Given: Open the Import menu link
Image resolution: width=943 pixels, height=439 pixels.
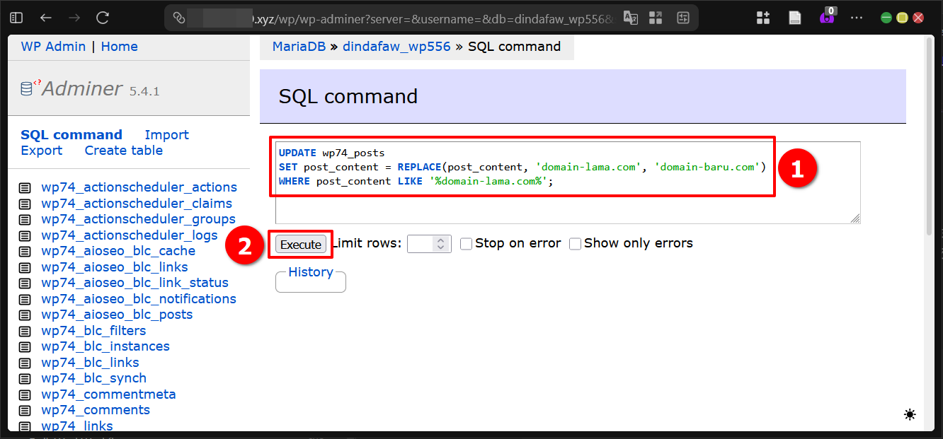Looking at the screenshot, I should click(x=166, y=135).
